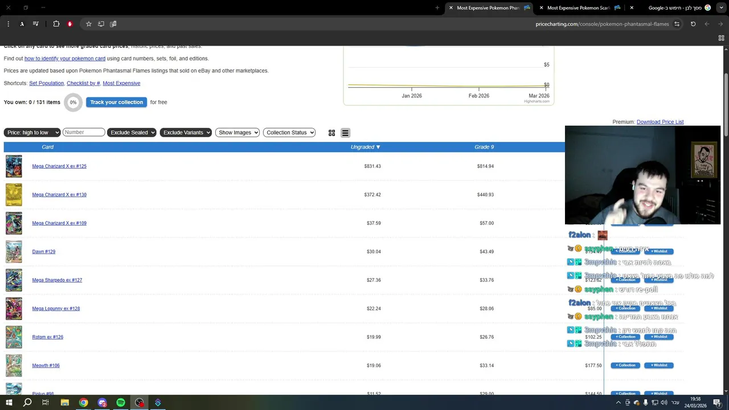The height and width of the screenshot is (410, 729).
Task: Open a new browser tab
Action: coord(437,8)
